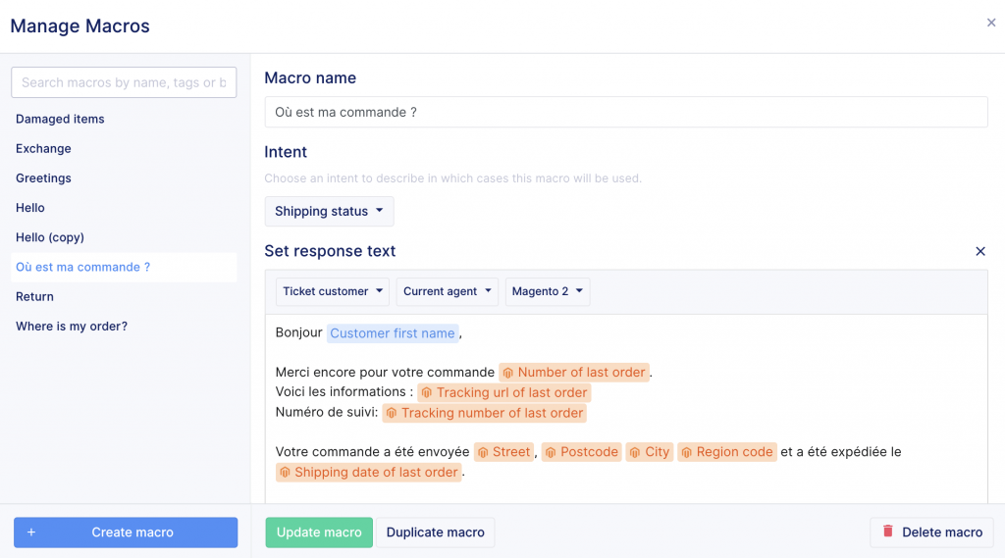The image size is (1005, 558).
Task: Click the text 'Merci encore pour votre commande'
Action: click(x=385, y=373)
